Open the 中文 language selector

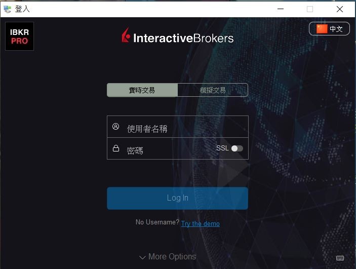(x=329, y=29)
